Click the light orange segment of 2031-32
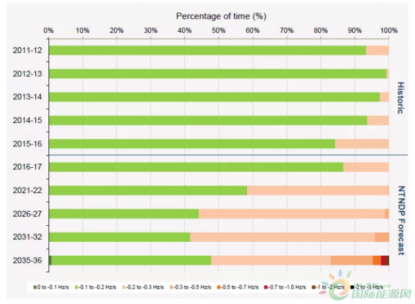Image resolution: width=415 pixels, height=304 pixels. (x=282, y=237)
